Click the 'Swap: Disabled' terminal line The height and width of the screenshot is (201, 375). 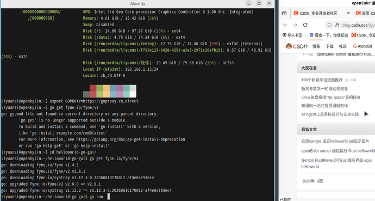pyautogui.click(x=98, y=25)
